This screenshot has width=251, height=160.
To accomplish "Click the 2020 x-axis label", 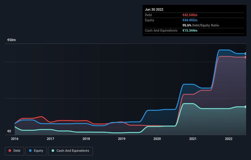I will (x=157, y=139).
